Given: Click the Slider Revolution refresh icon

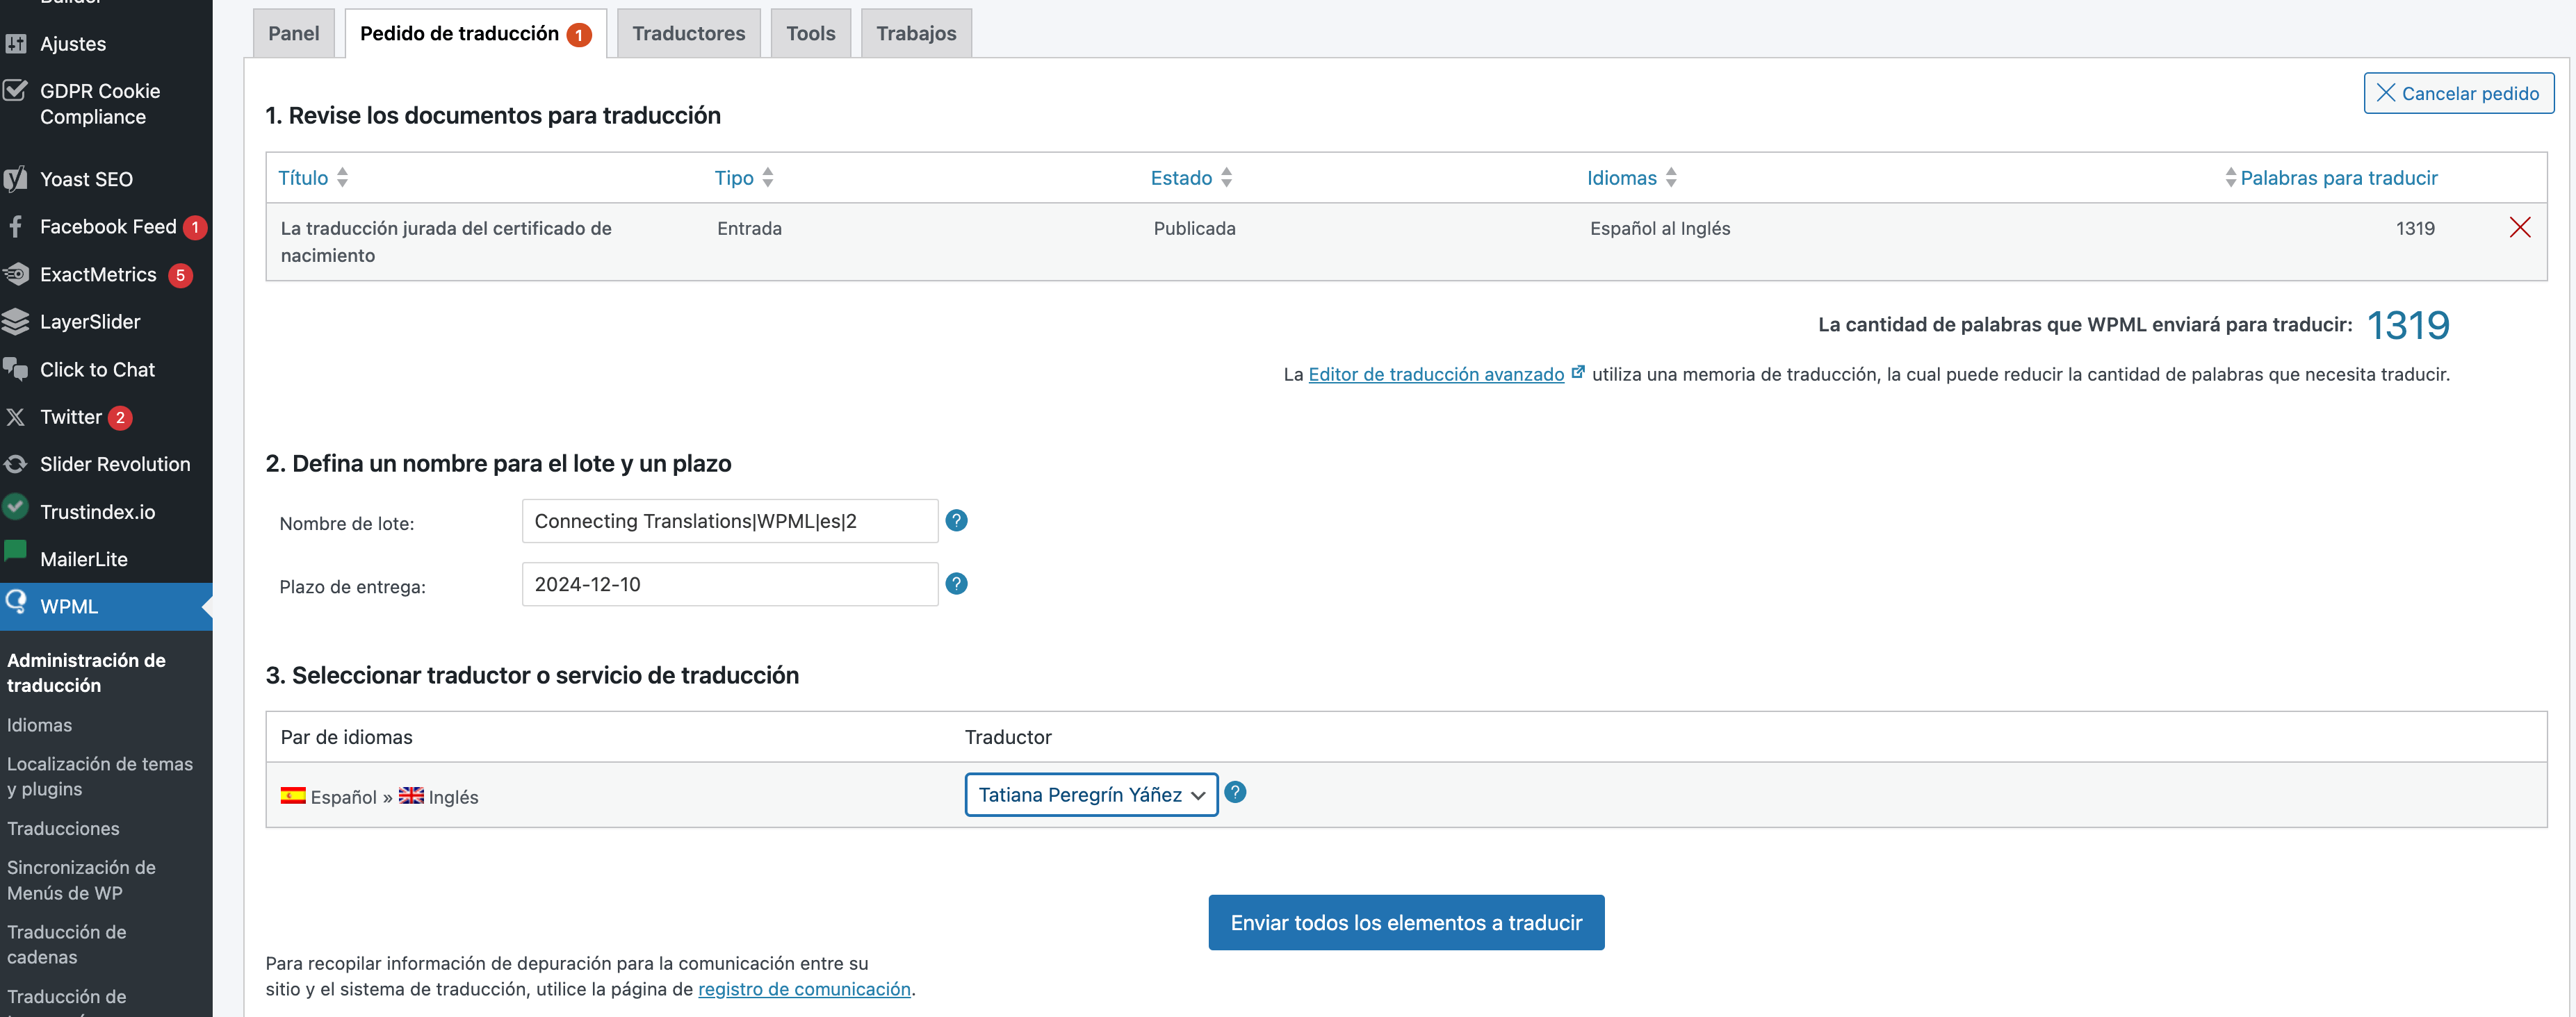Looking at the screenshot, I should pos(16,465).
